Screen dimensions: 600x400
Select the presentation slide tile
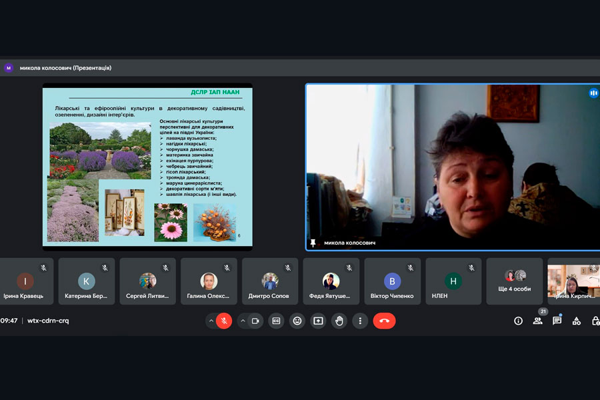[147, 167]
